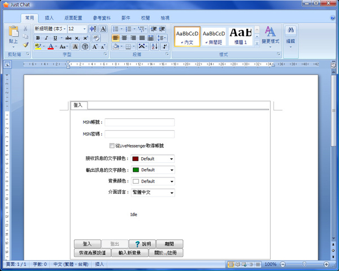Click the Paste clipboard icon
Viewport: 339px width, 271px height.
[x=14, y=31]
